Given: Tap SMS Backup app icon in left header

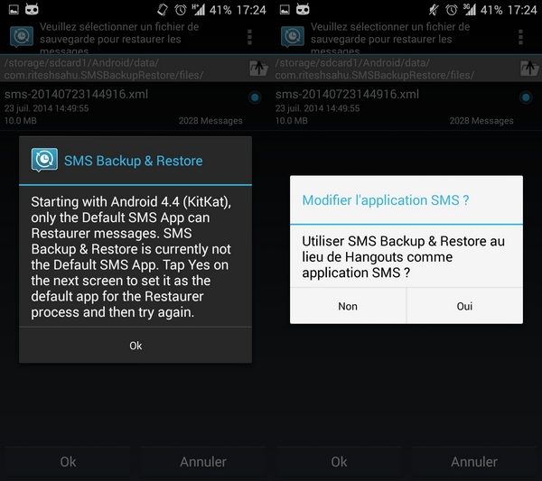Looking at the screenshot, I should [x=22, y=37].
